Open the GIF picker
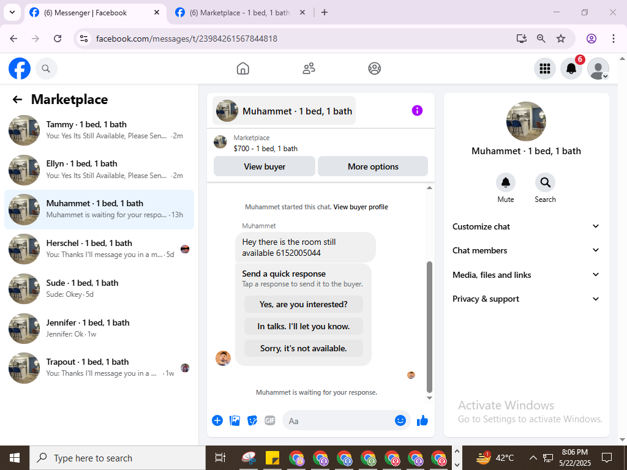The height and width of the screenshot is (470, 627). point(270,420)
